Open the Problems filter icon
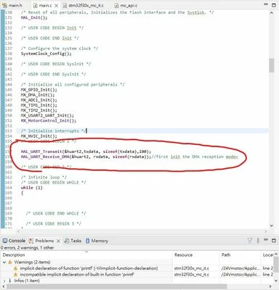 click(250, 241)
